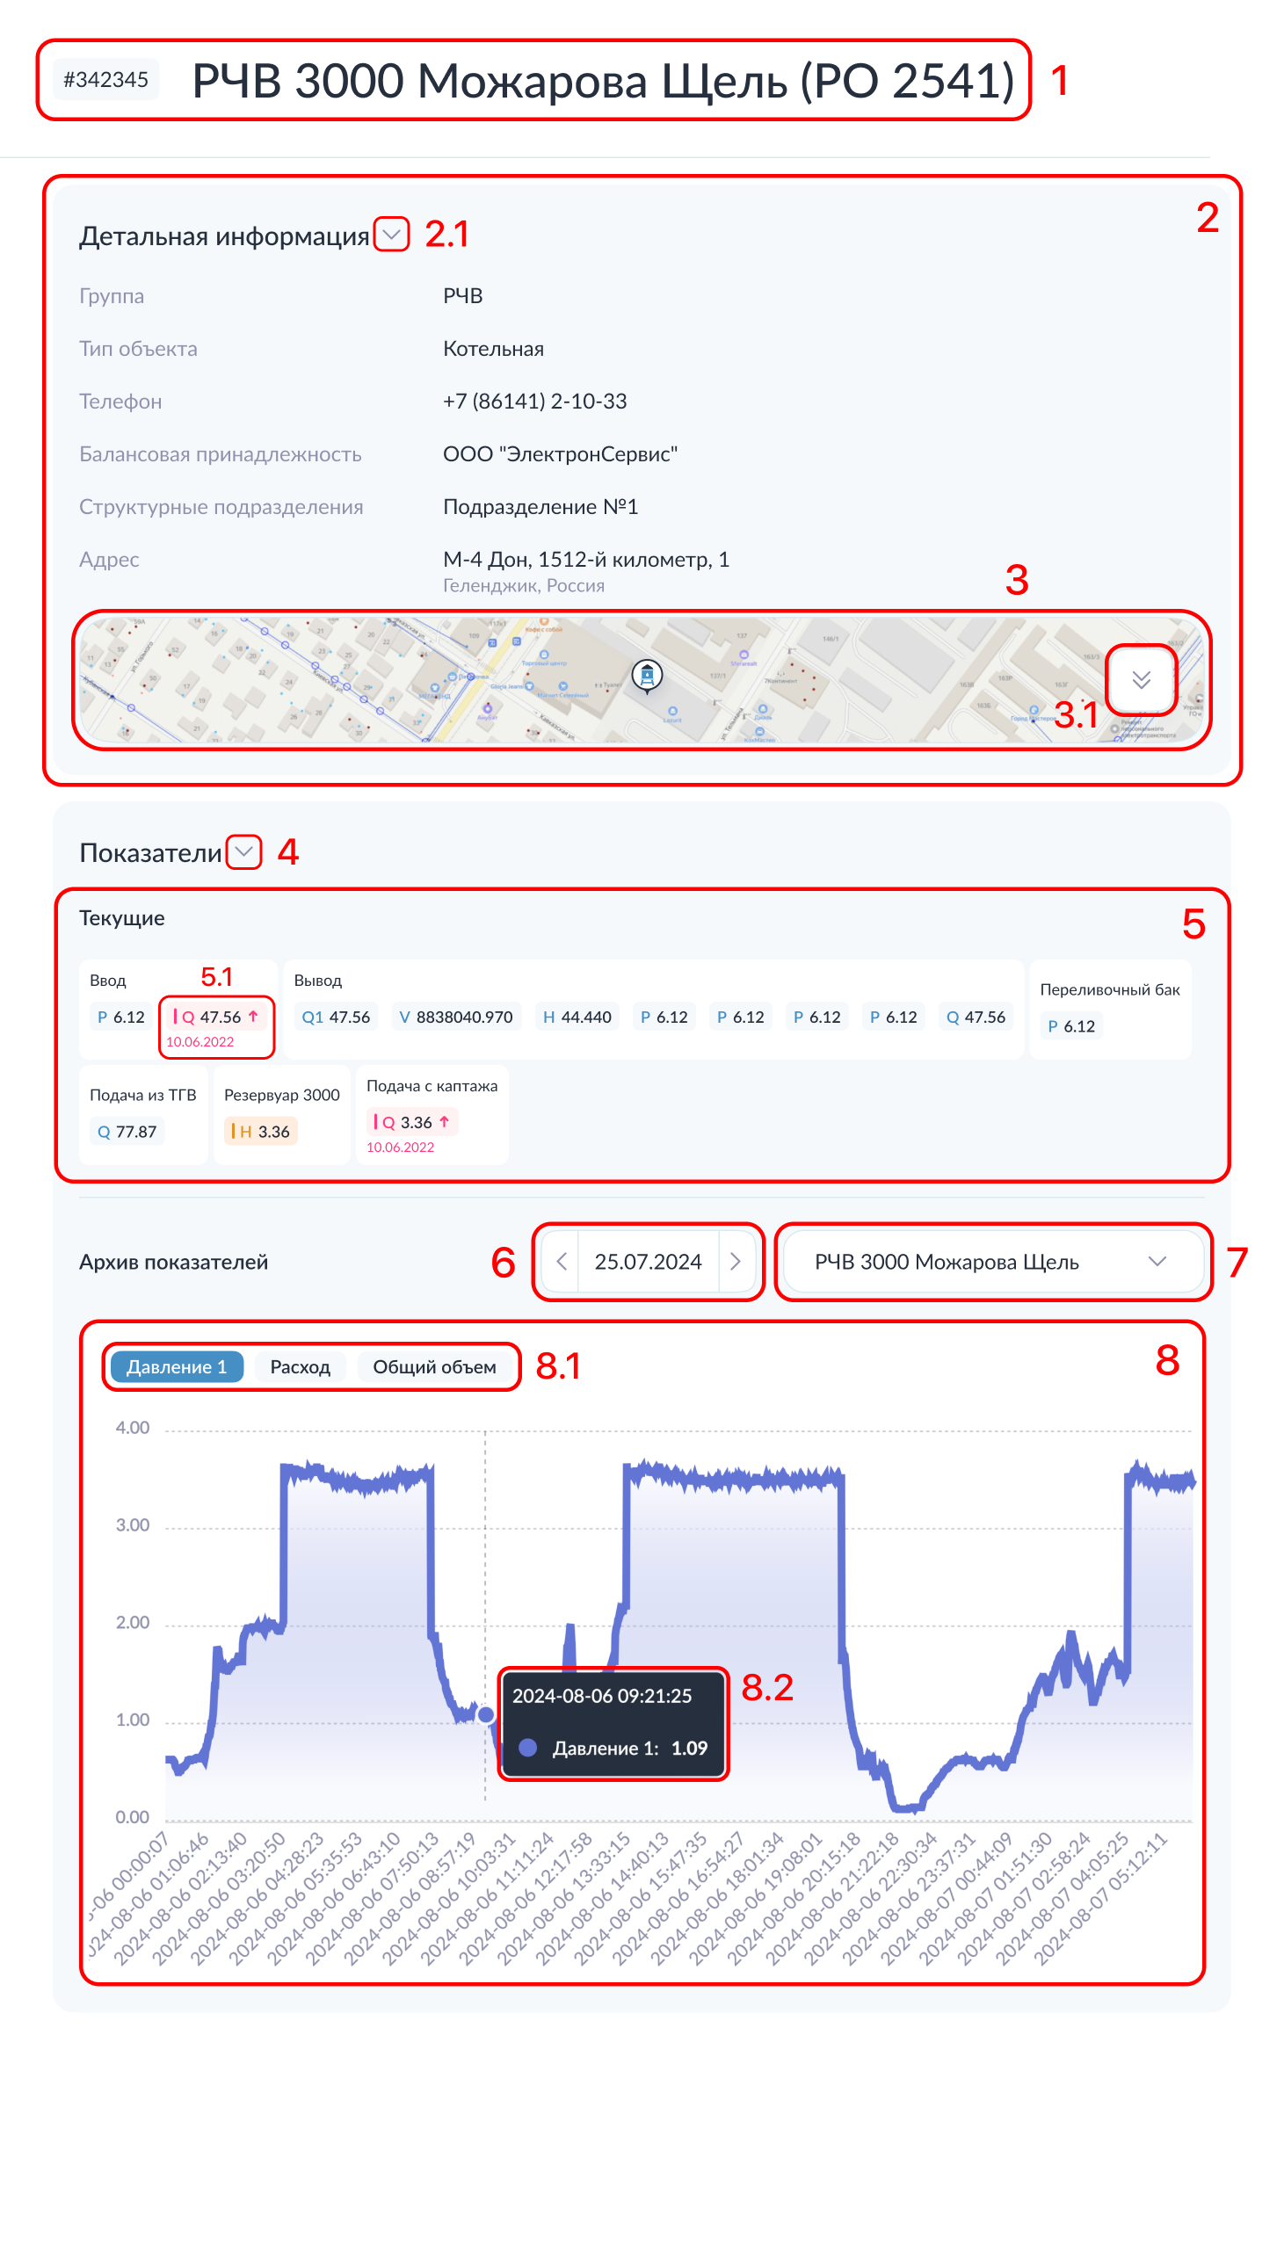The height and width of the screenshot is (2245, 1284).
Task: Click the date field 25.07.2024
Action: (x=649, y=1261)
